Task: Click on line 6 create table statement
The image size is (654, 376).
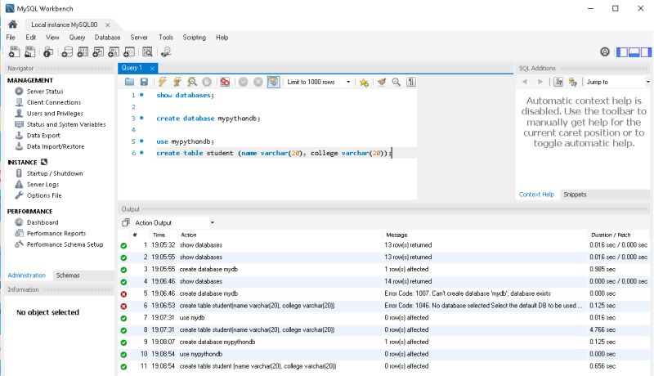Action: tap(274, 153)
